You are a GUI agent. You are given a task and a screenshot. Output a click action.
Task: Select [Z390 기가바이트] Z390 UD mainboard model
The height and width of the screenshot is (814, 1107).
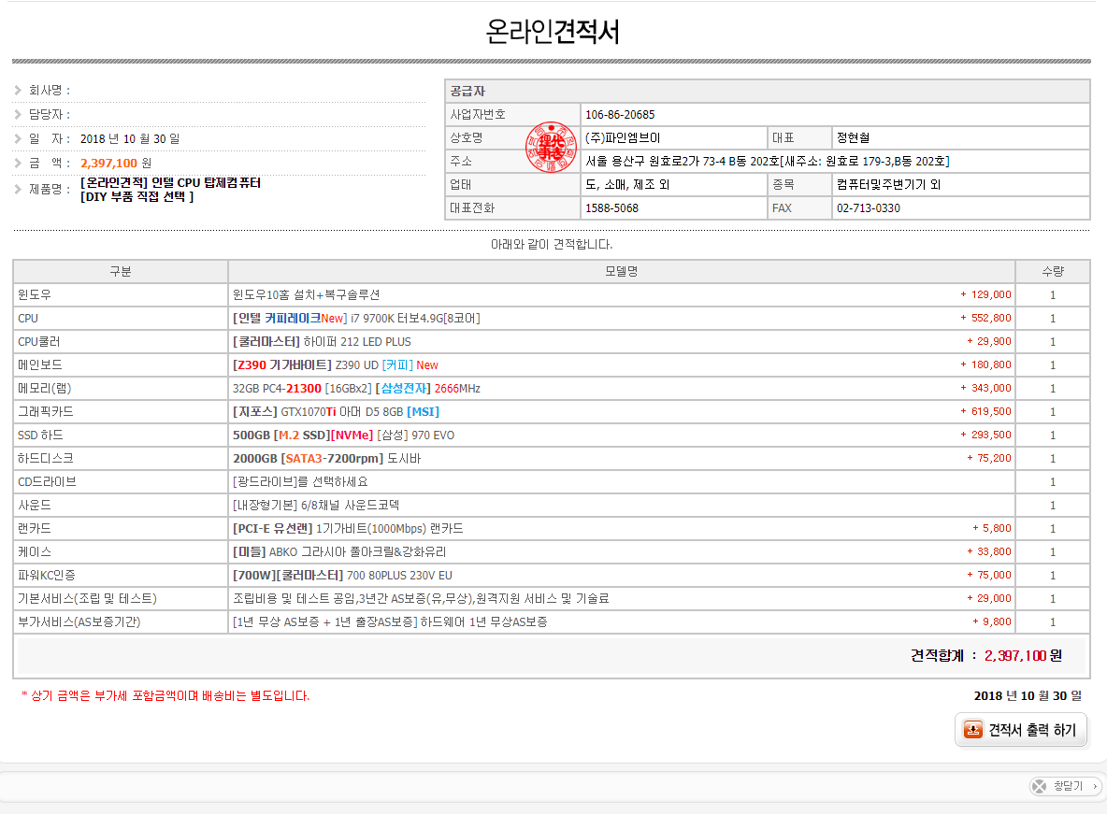tap(336, 365)
